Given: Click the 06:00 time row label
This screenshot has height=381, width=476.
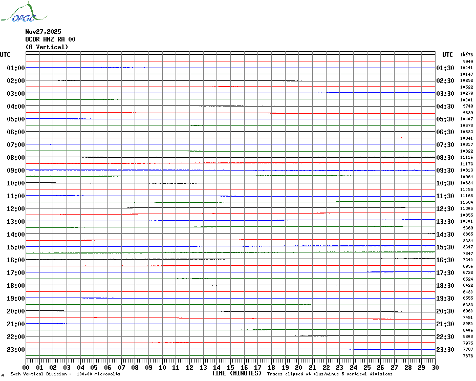Looking at the screenshot, I should tap(16, 132).
